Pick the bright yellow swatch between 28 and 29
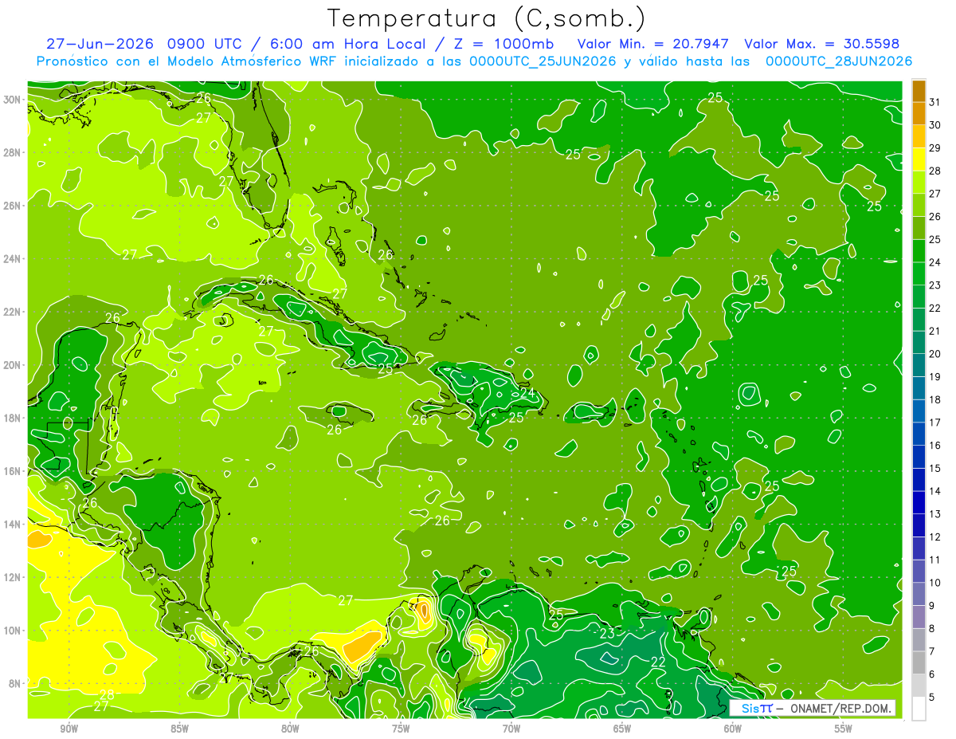956x739 pixels. tap(919, 159)
